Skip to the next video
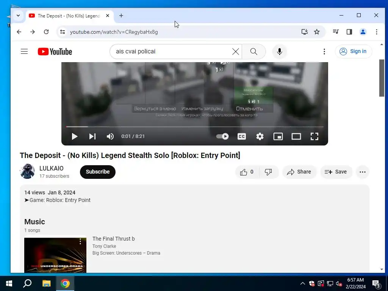Screen dimensions: 388x291 pyautogui.click(x=92, y=136)
